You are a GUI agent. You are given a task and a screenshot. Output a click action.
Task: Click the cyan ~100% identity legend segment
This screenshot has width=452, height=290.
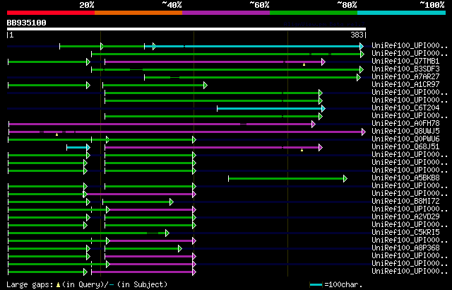[x=402, y=13]
